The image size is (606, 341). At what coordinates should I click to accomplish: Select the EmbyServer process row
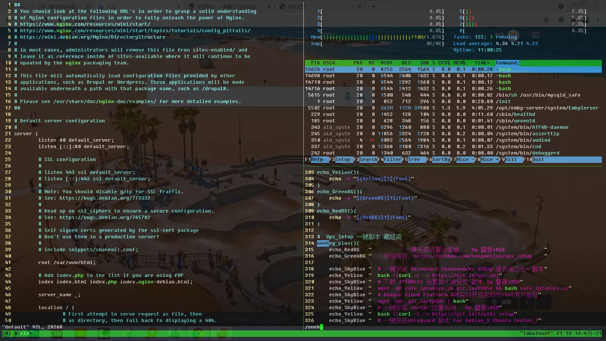[453, 108]
